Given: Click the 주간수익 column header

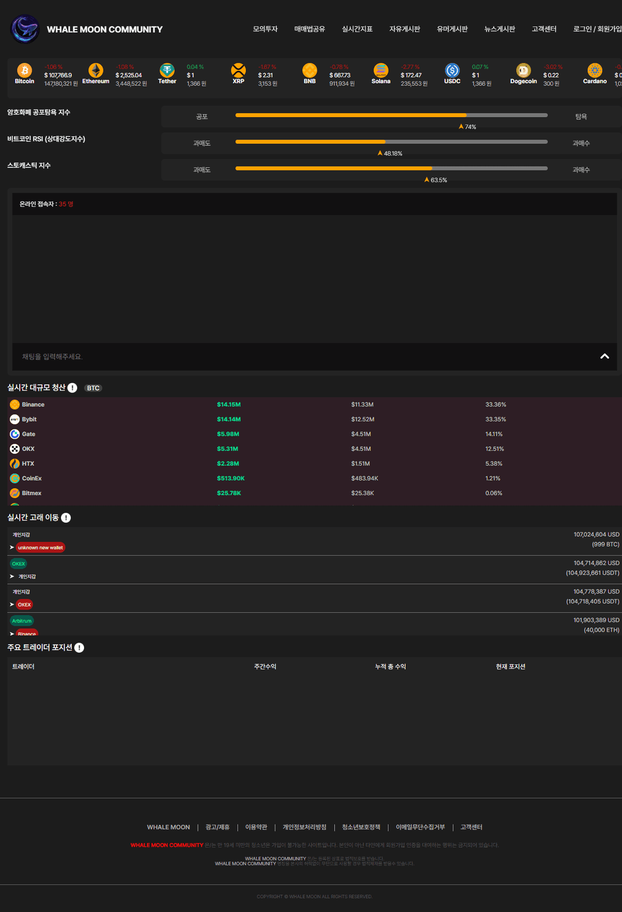Looking at the screenshot, I should pos(266,666).
